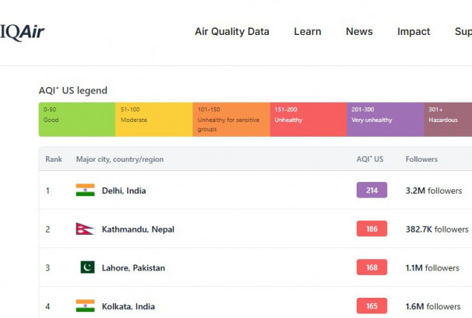Open the Kolkata, India city link
Screen dimensions: 472x318
coord(129,306)
